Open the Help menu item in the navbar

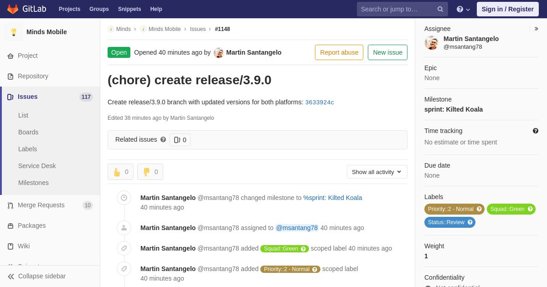(x=156, y=9)
